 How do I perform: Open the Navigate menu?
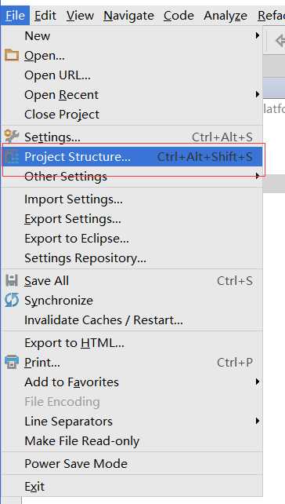click(128, 16)
